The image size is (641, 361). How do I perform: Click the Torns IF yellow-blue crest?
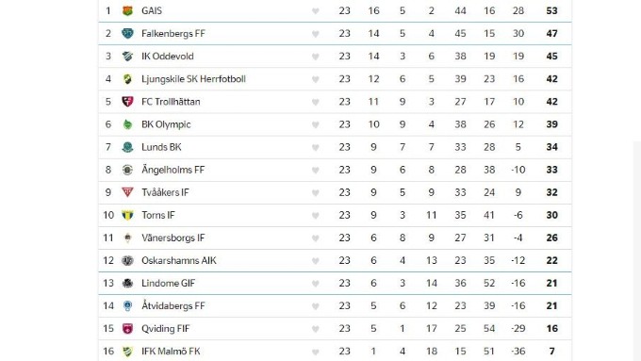click(127, 216)
